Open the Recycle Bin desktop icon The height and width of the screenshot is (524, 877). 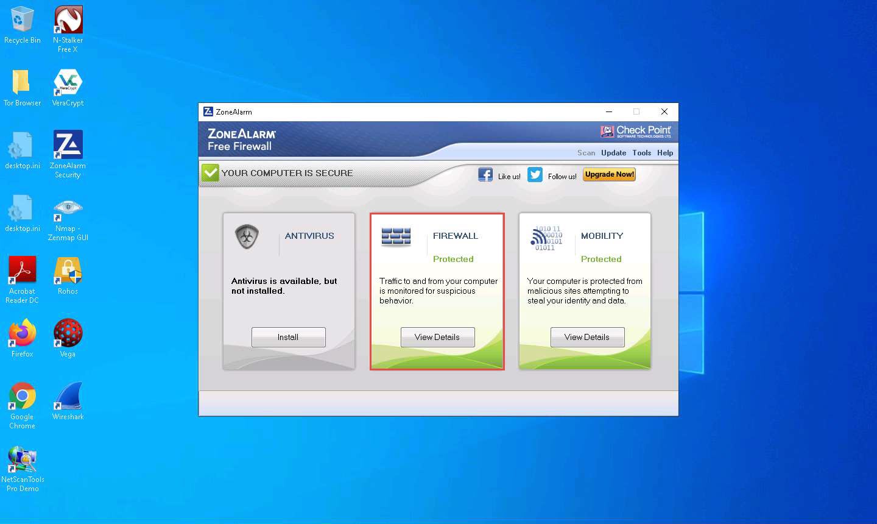(22, 26)
